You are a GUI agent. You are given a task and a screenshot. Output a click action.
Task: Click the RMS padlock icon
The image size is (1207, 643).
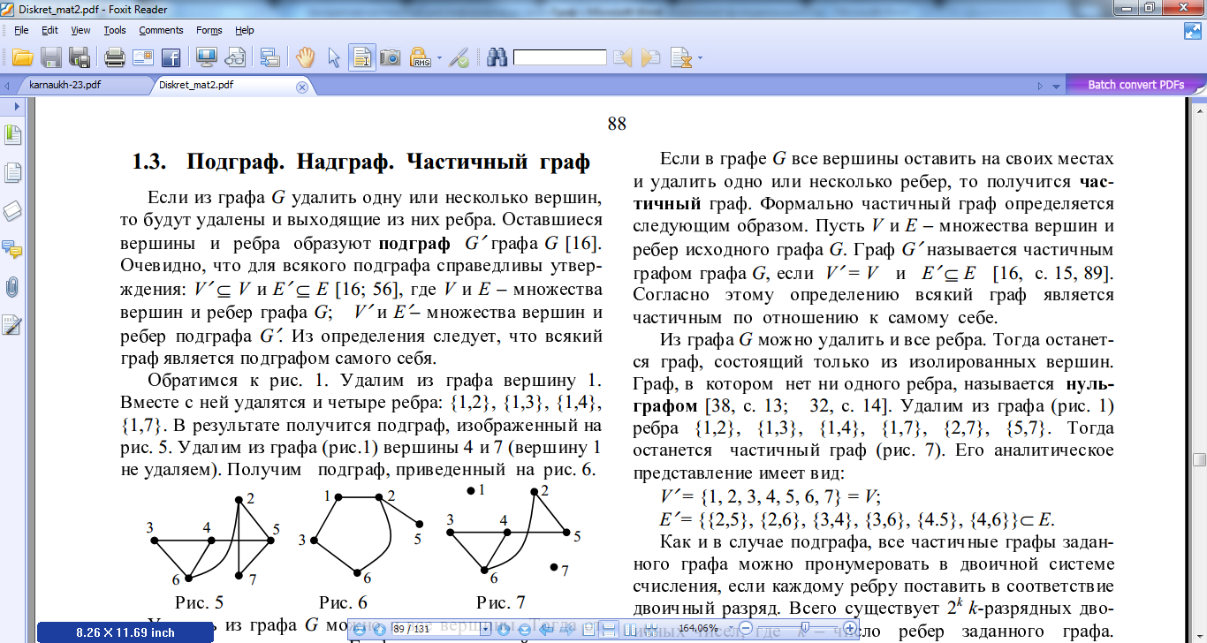tap(420, 58)
